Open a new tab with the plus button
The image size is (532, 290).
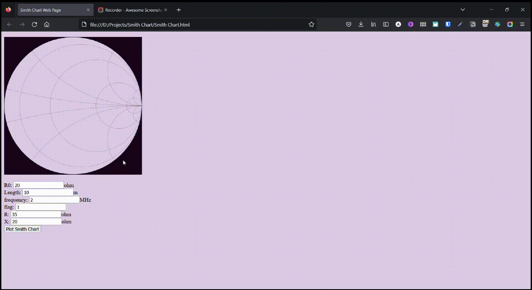pyautogui.click(x=179, y=10)
